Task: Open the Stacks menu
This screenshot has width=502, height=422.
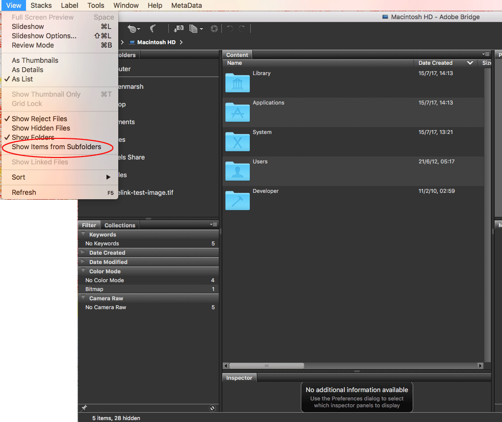Action: (x=41, y=5)
